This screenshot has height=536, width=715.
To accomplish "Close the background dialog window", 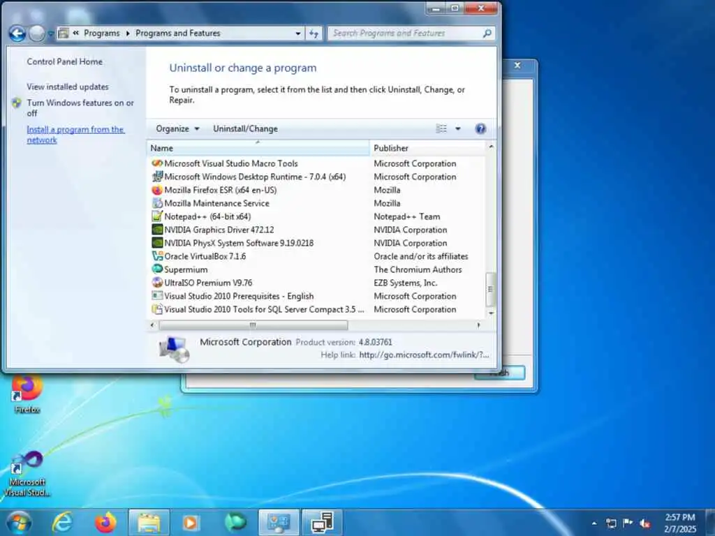I will point(517,65).
